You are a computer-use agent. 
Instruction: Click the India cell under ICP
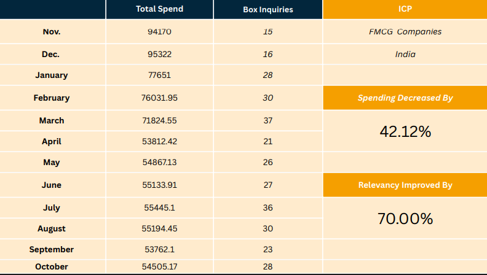405,54
